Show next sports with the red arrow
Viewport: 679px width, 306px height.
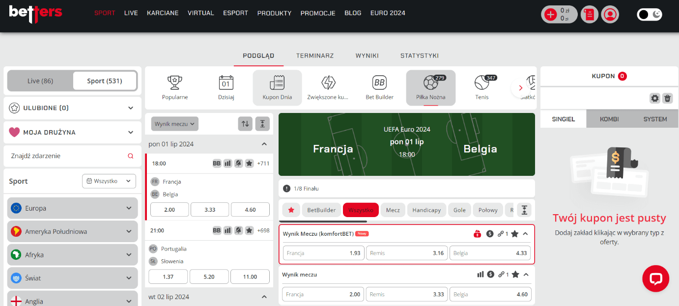click(x=520, y=88)
